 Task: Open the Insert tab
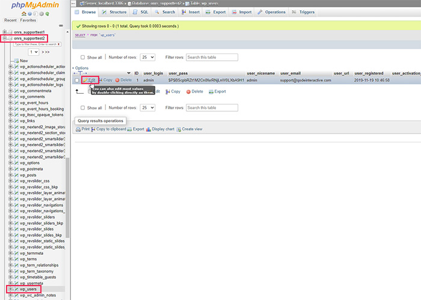[x=191, y=12]
